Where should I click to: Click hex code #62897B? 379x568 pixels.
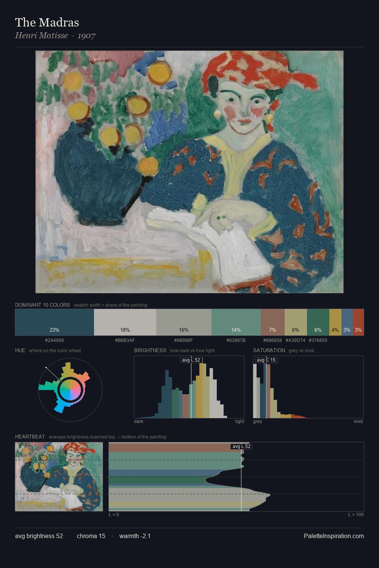click(236, 340)
